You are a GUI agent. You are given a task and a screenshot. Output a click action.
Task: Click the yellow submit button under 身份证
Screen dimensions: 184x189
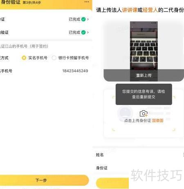(x=112, y=183)
